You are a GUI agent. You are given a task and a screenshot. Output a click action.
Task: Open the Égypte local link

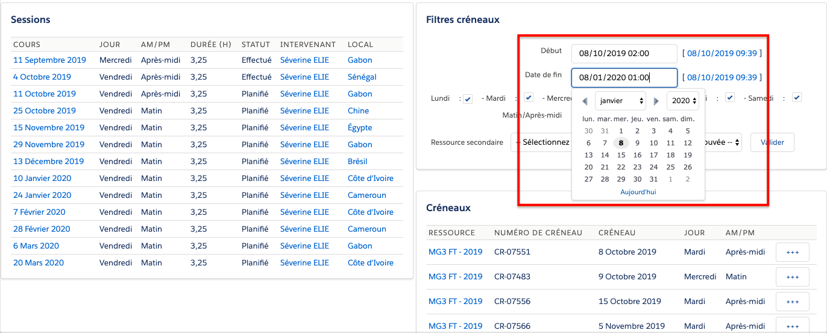(x=360, y=128)
